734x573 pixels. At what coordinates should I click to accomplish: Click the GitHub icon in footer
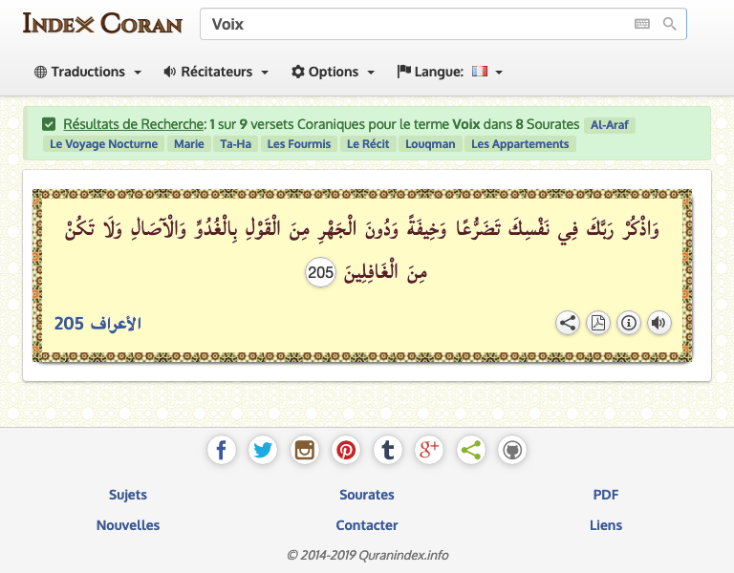(512, 450)
